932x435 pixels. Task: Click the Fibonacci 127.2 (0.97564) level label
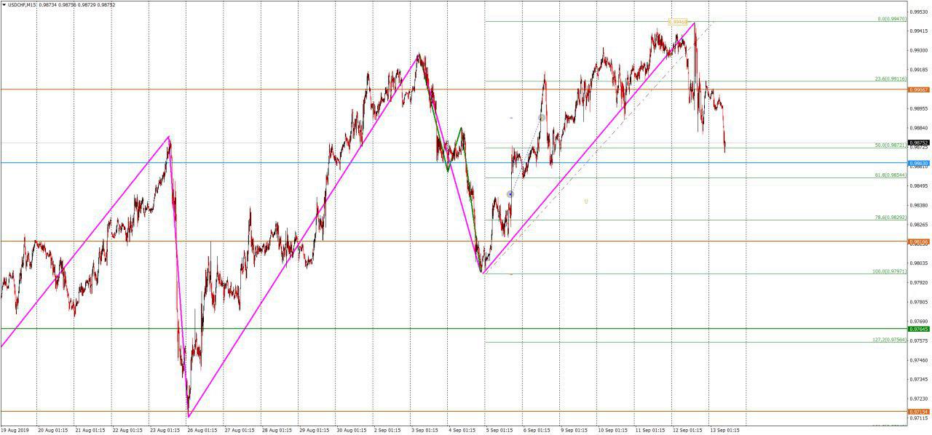click(x=889, y=340)
